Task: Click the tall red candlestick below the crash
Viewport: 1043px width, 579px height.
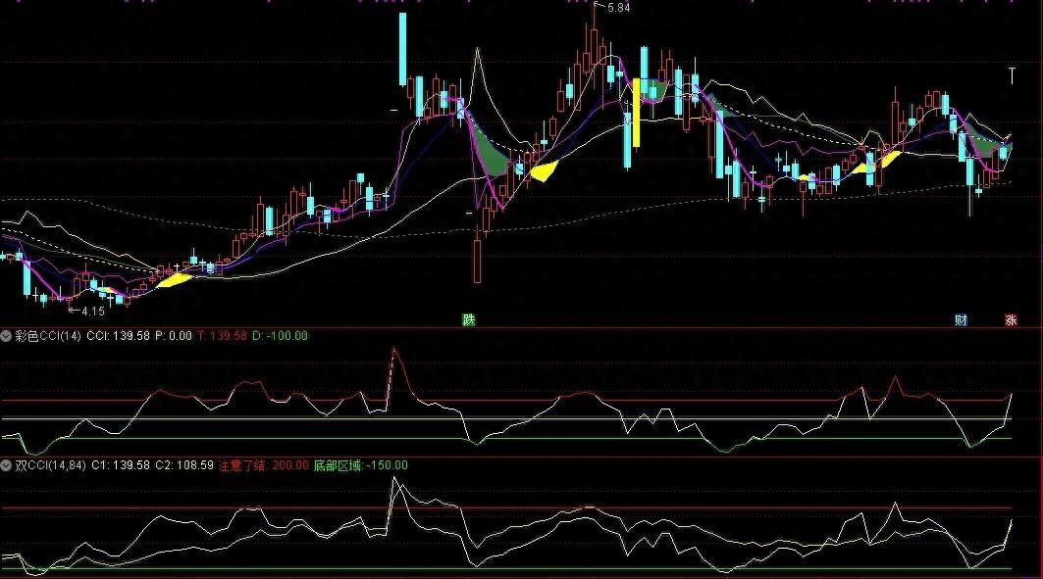Action: [478, 261]
